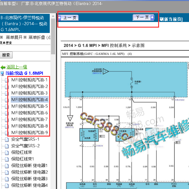Click document icon of MFI控制系统汽油-2
Viewport: 189px width, 189px height.
pos(7,87)
